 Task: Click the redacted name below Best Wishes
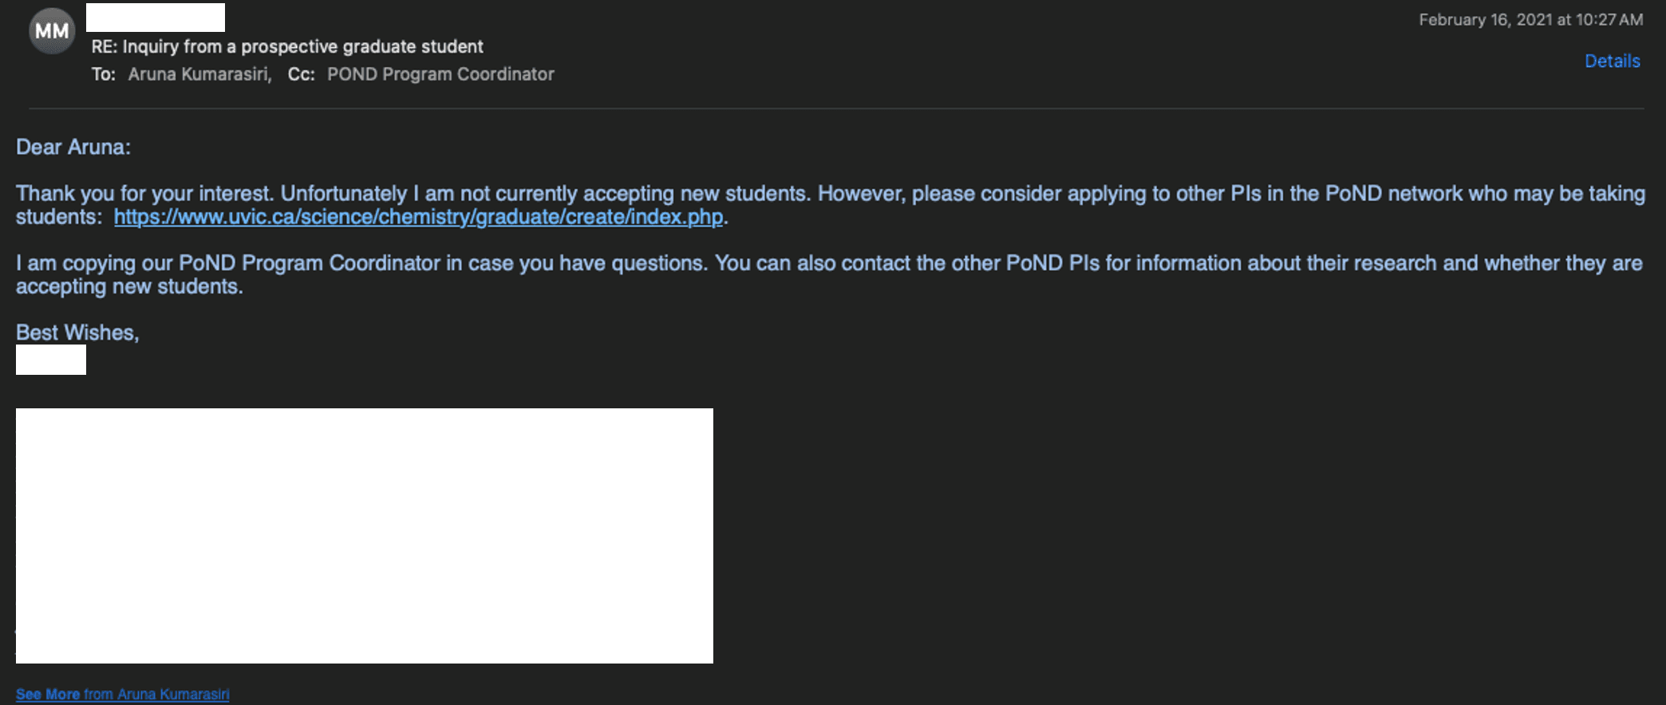(x=51, y=360)
